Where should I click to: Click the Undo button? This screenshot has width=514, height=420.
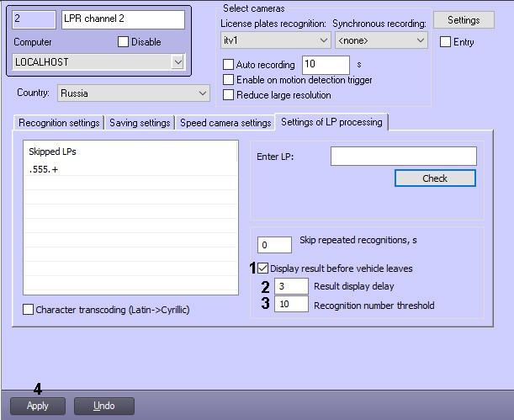pyautogui.click(x=103, y=406)
